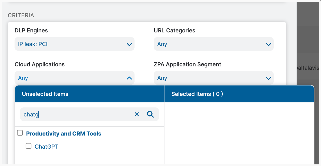The image size is (321, 166).
Task: Clear the search text with the X icon
Action: [137, 114]
